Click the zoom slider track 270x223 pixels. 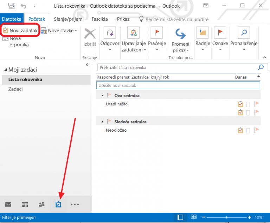[x=227, y=217]
